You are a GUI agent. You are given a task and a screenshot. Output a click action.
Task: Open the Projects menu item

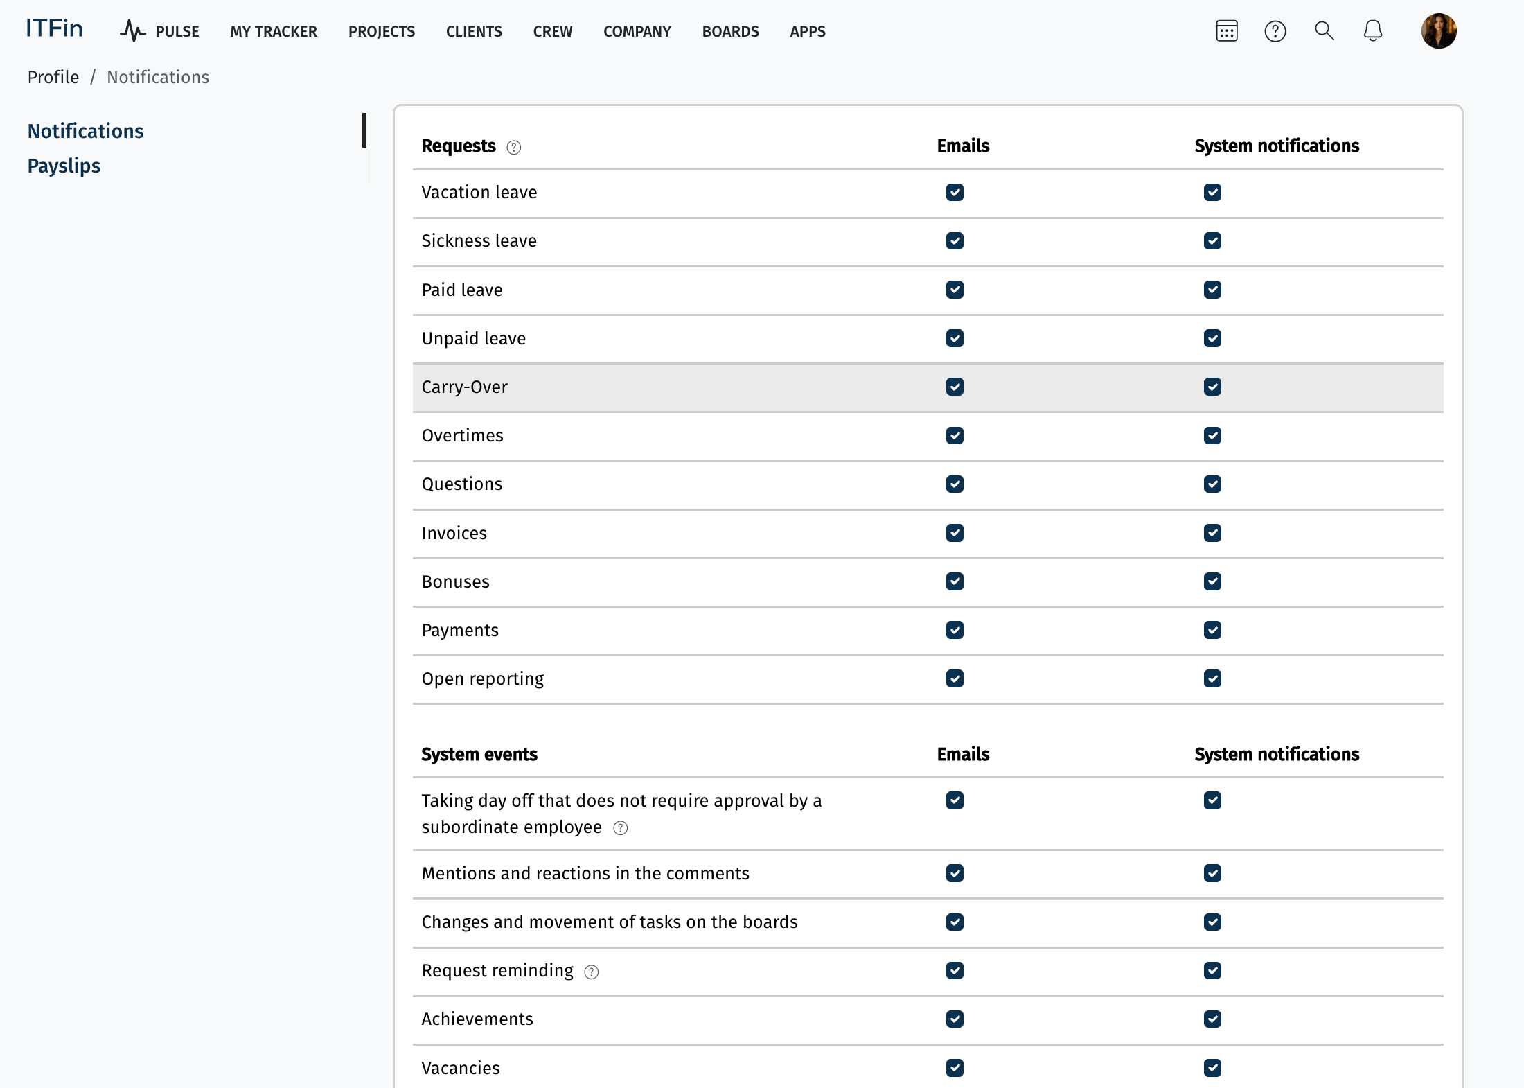(381, 32)
